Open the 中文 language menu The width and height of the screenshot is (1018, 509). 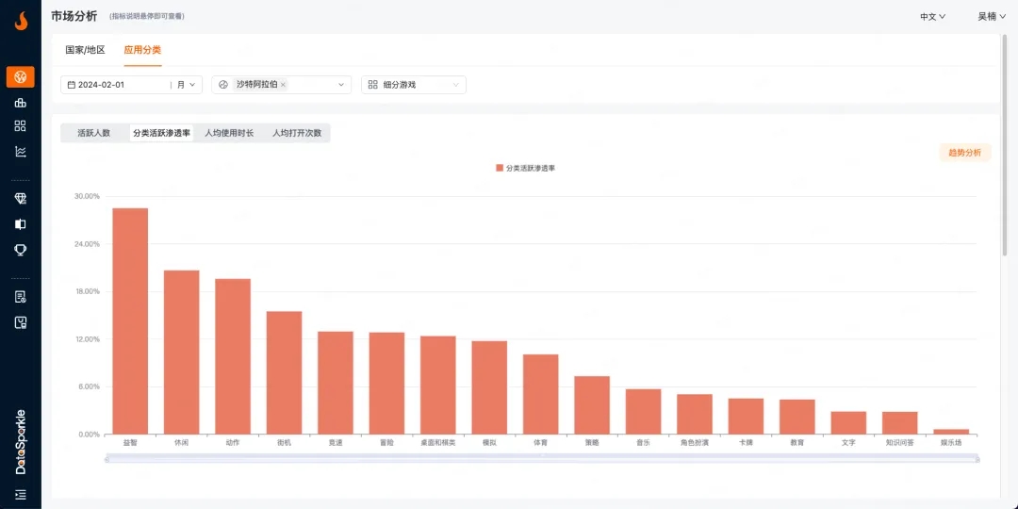tap(932, 16)
